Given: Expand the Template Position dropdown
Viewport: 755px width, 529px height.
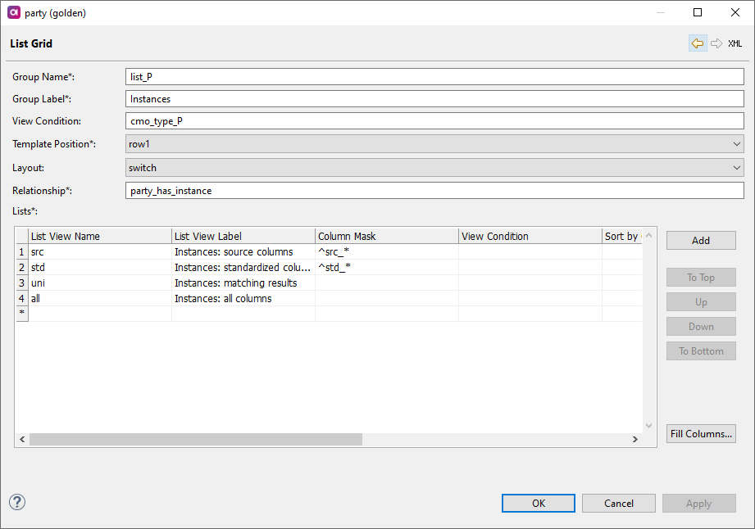Looking at the screenshot, I should [434, 144].
